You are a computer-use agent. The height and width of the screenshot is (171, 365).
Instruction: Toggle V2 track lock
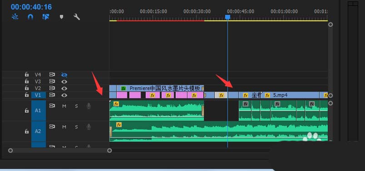click(27, 88)
